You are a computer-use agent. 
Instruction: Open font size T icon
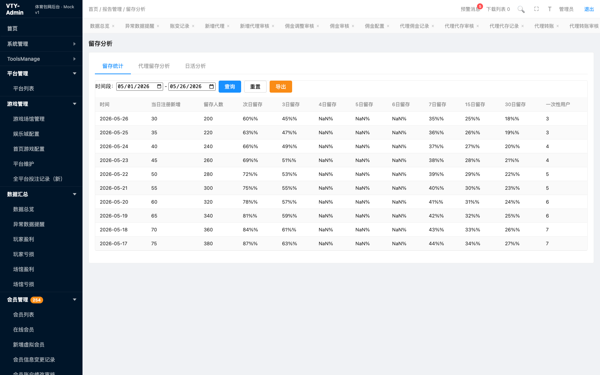pyautogui.click(x=549, y=9)
